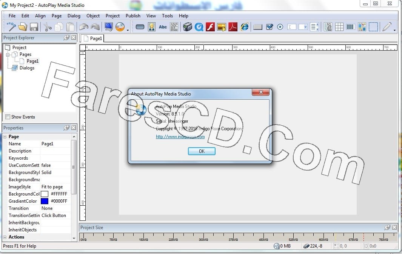Image resolution: width=402 pixels, height=254 pixels.
Task: Insert a CheckBox object from the toolbar
Action: pyautogui.click(x=269, y=27)
